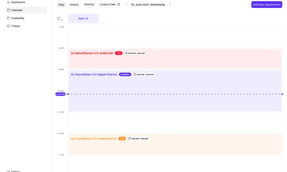The width and height of the screenshot is (287, 172).
Task: Click the Dashboard home icon in sidebar
Action: click(x=9, y=2)
